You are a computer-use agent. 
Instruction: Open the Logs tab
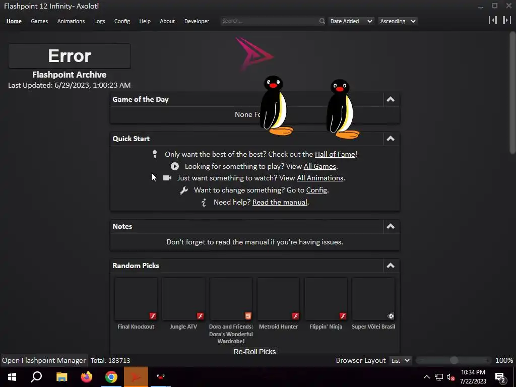pyautogui.click(x=100, y=21)
